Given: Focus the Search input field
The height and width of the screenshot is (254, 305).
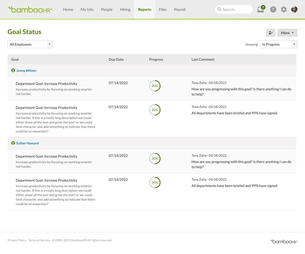Looking at the screenshot, I should 234,9.
